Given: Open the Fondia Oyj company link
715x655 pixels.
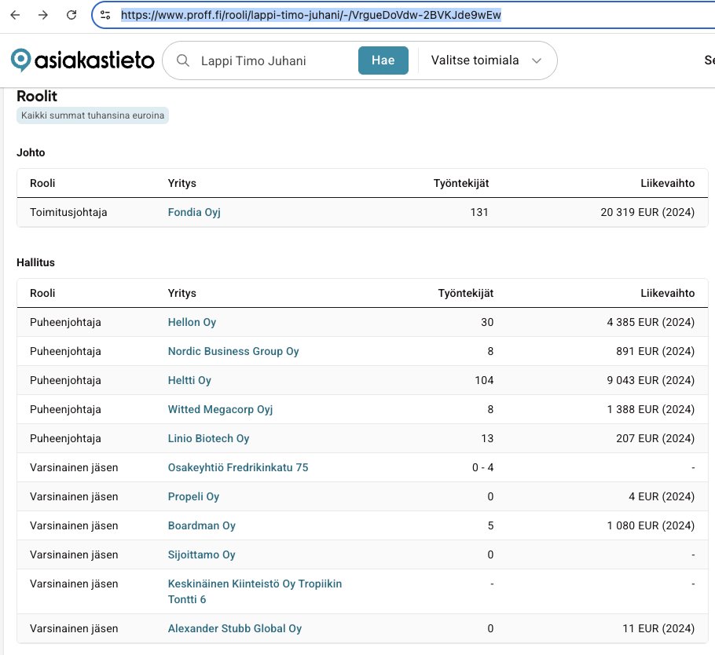Looking at the screenshot, I should pyautogui.click(x=194, y=212).
